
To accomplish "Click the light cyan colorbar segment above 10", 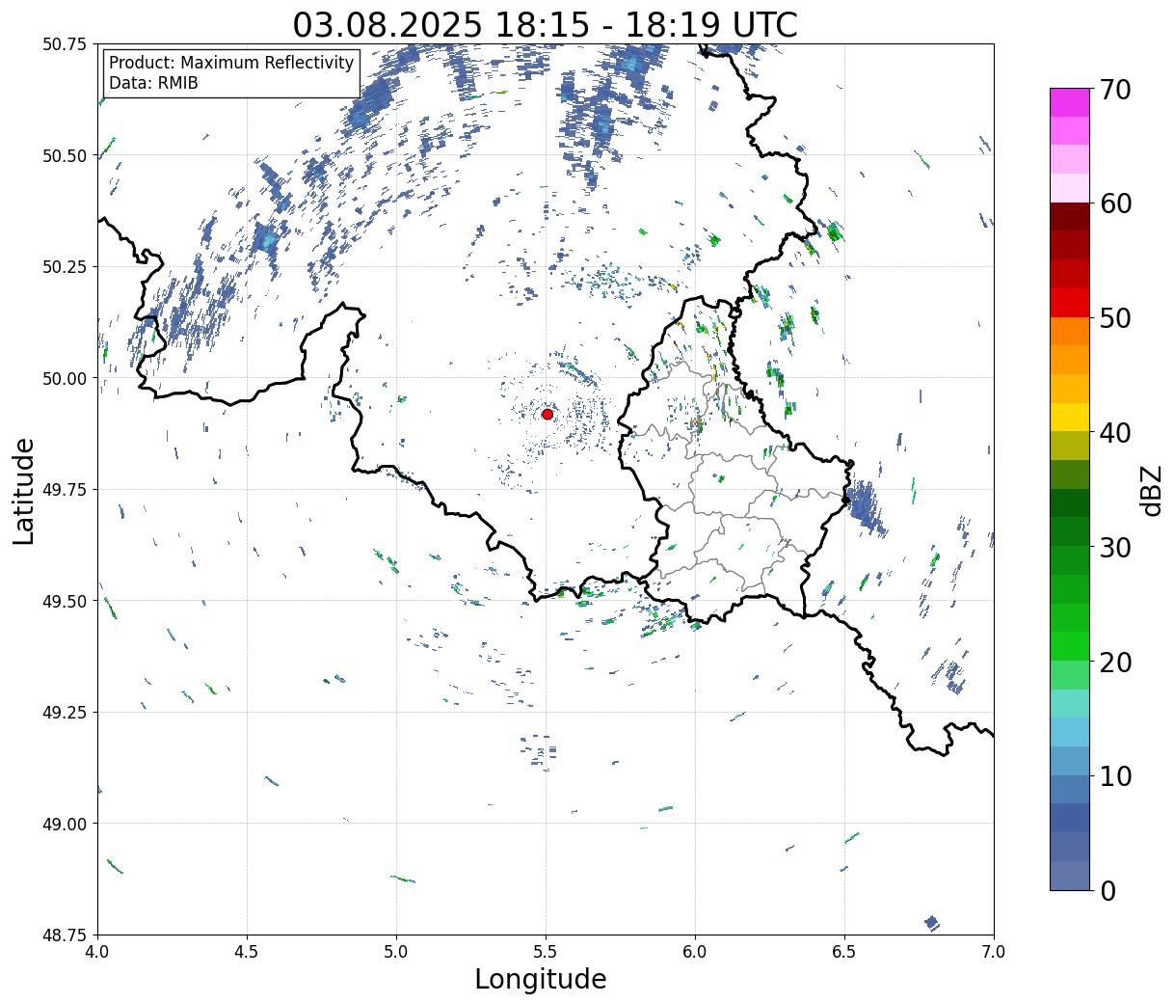I will 1069,732.
